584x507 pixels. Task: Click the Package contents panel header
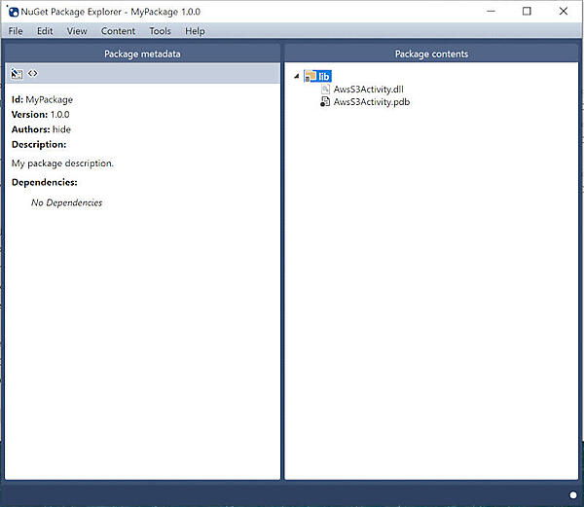tap(431, 54)
